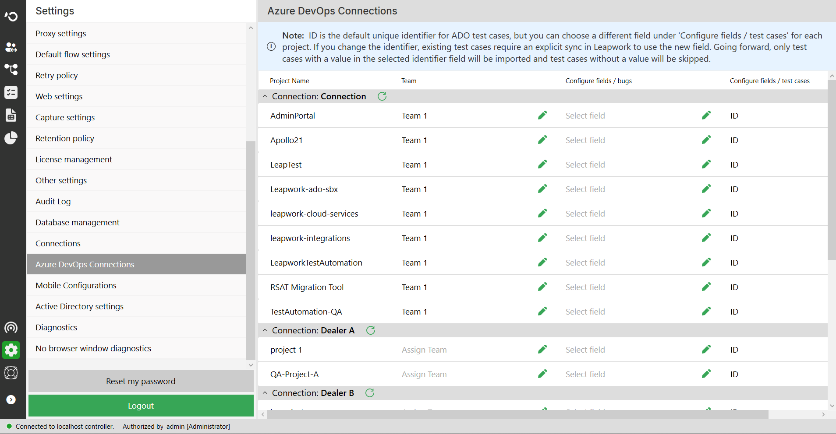Collapse the Connection: Connection group

coord(265,96)
